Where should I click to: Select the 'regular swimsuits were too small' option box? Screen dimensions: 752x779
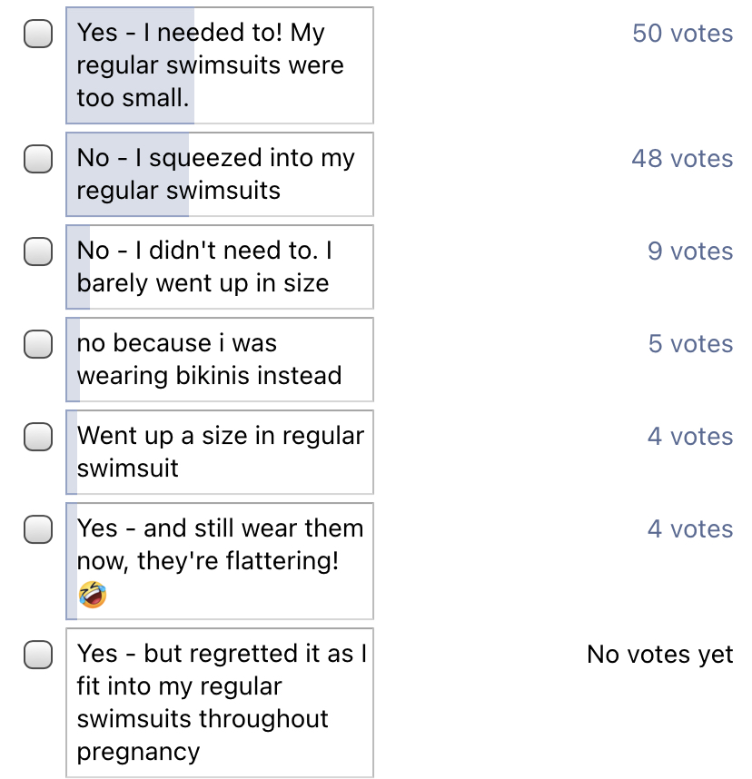coord(220,65)
